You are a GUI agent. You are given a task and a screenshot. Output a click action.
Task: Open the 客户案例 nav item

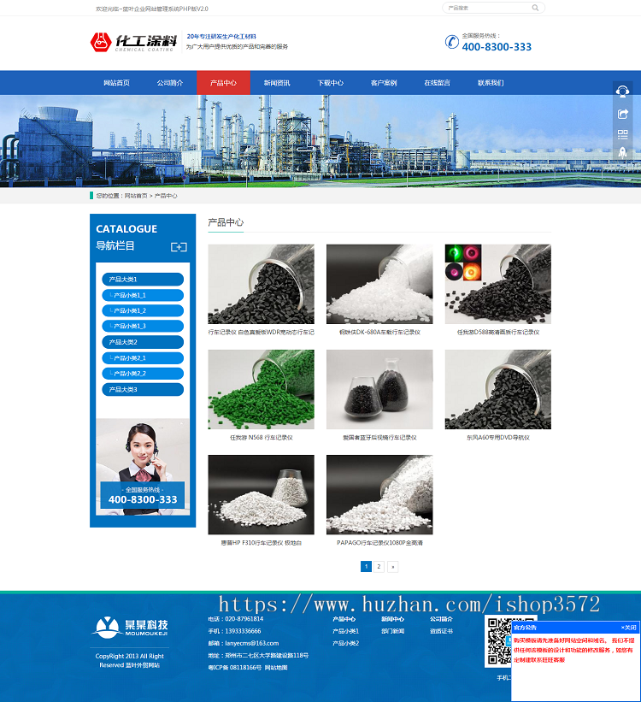coord(384,83)
